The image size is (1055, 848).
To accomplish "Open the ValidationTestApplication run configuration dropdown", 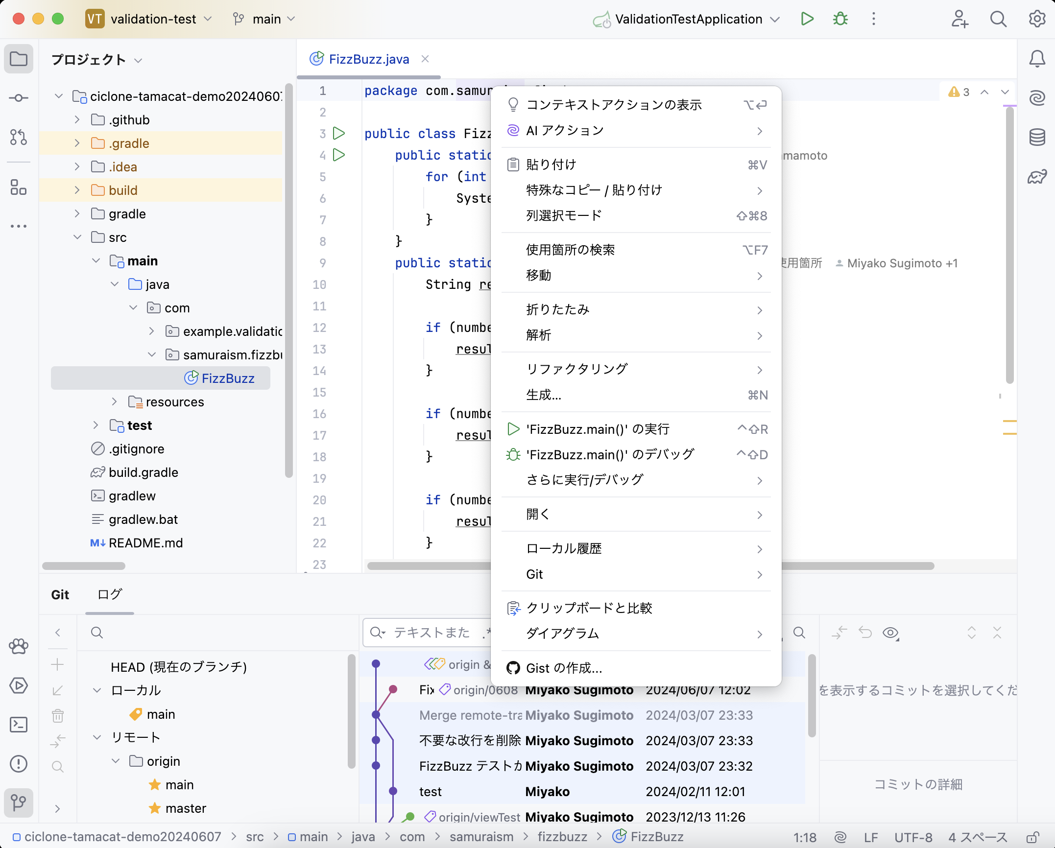I will [x=686, y=19].
